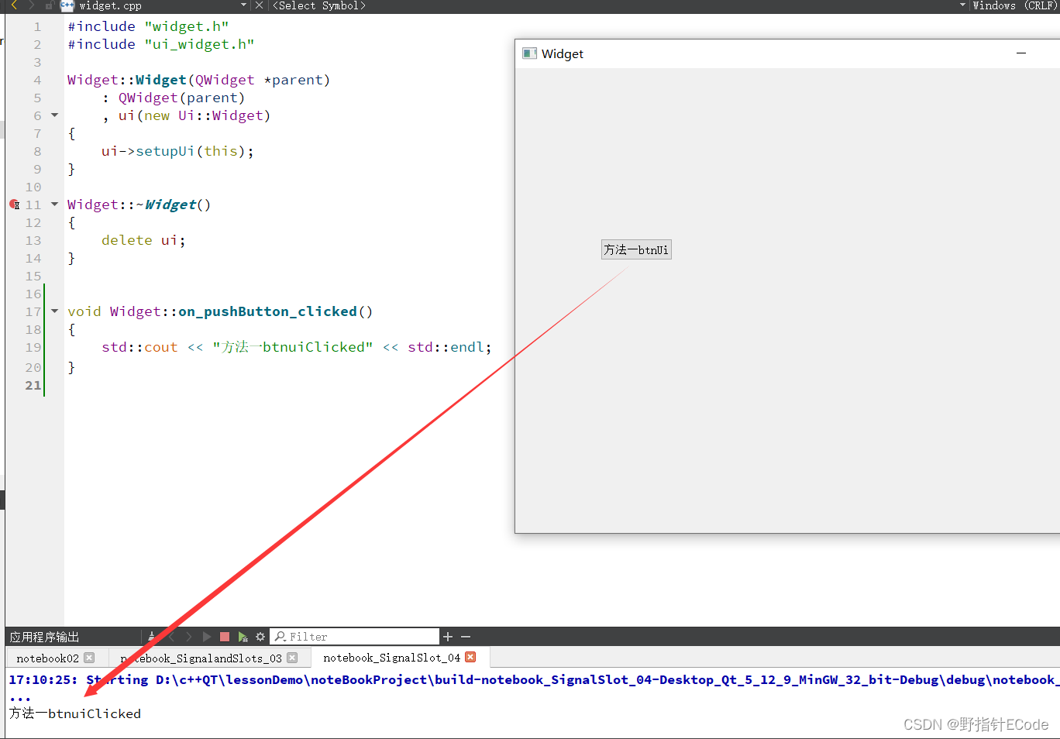Viewport: 1060px width, 739px height.
Task: Open the widget.cpp open-documents dropdown
Action: tap(244, 5)
